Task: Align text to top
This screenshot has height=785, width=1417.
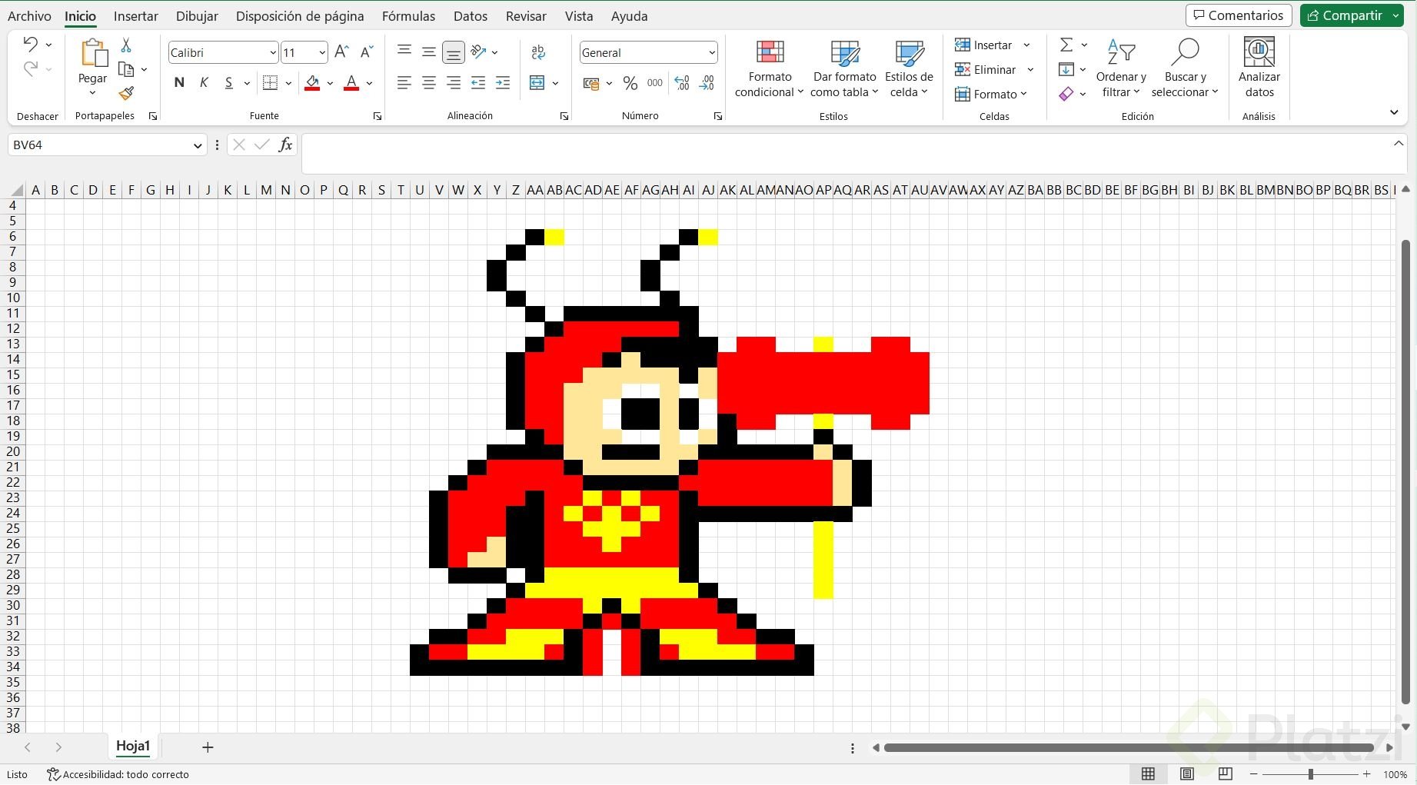Action: [404, 52]
